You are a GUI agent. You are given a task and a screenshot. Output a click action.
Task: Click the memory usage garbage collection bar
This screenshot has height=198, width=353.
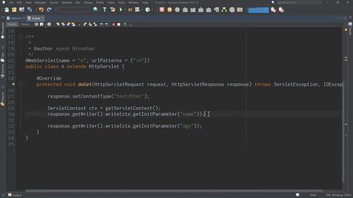pyautogui.click(x=259, y=10)
